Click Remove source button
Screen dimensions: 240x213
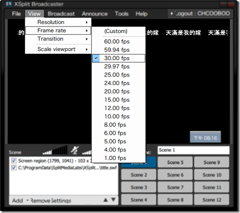pyautogui.click(x=40, y=200)
